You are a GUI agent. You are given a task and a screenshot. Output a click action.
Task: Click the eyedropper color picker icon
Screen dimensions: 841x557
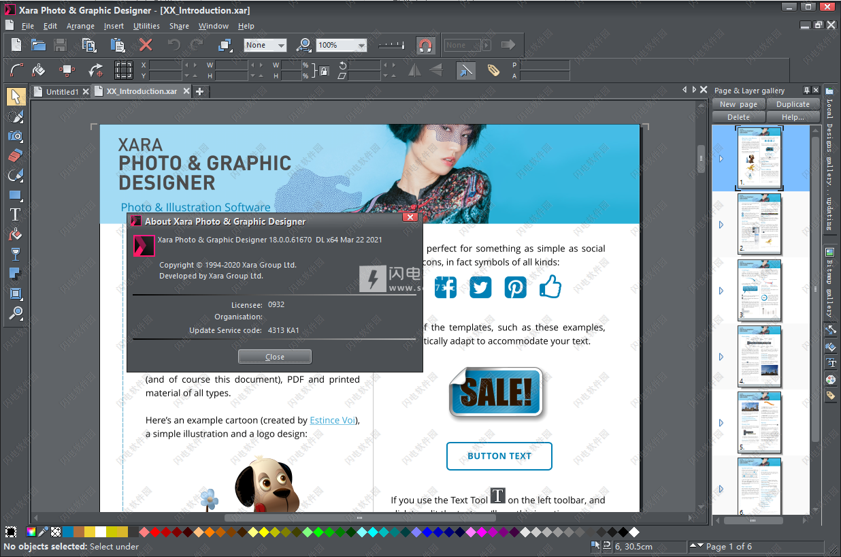pos(44,532)
